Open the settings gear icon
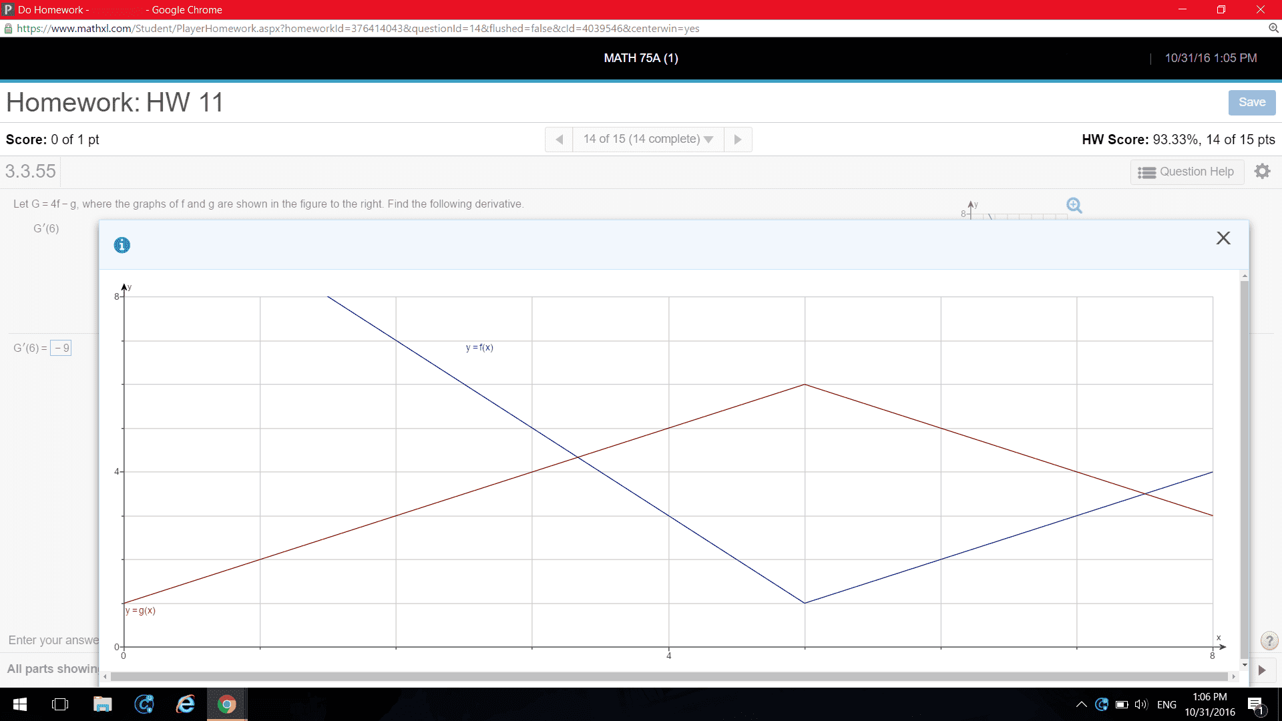Screen dimensions: 1282x721 point(1262,172)
